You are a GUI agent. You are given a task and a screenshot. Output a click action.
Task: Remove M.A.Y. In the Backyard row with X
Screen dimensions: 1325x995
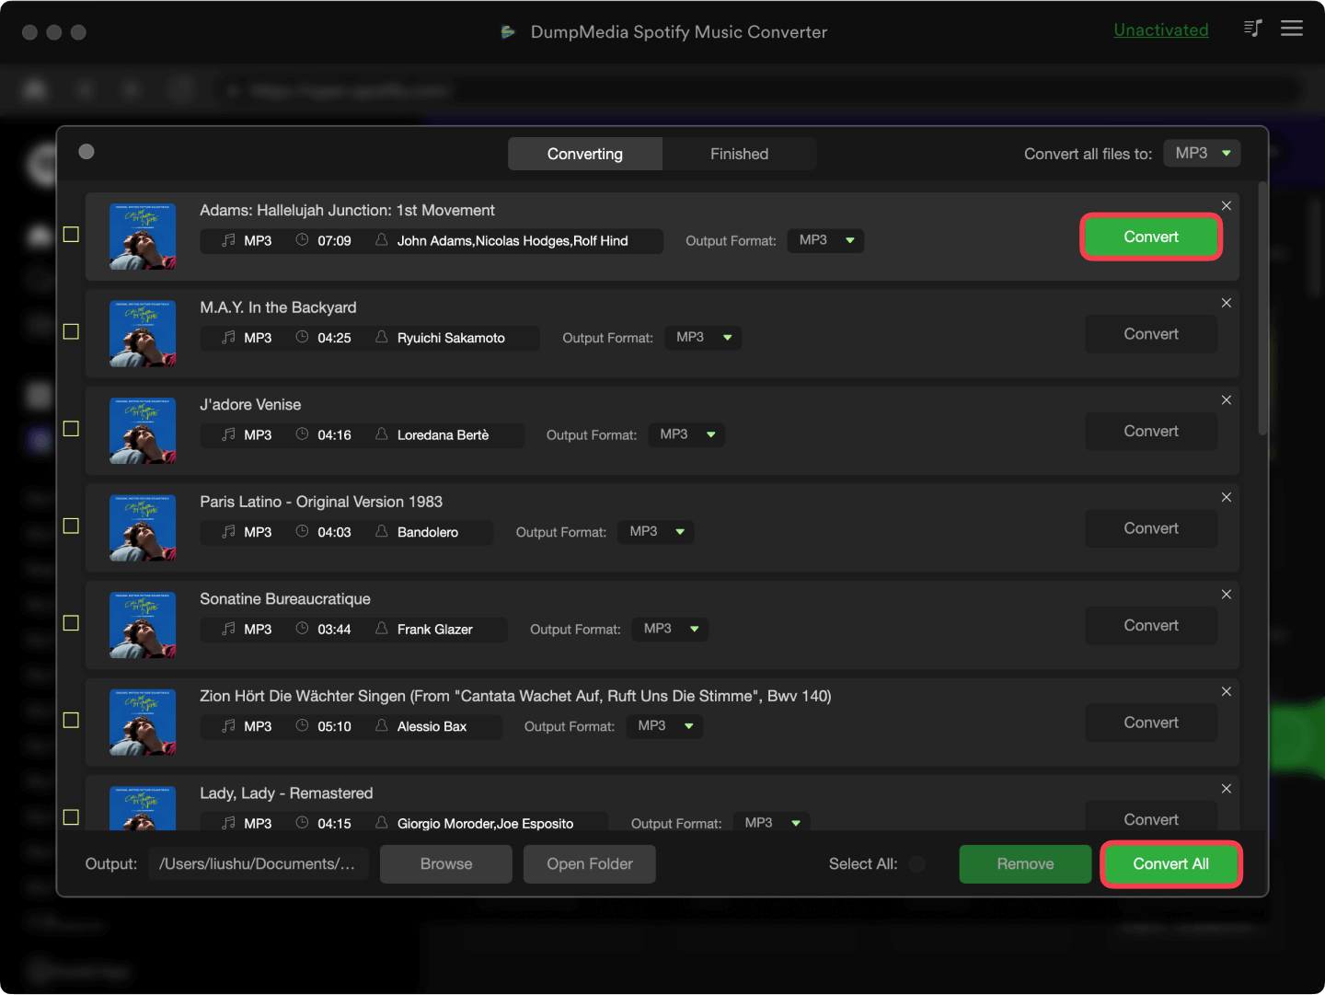coord(1227,303)
